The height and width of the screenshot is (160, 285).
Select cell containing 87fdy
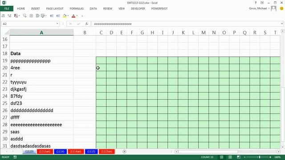[41, 96]
